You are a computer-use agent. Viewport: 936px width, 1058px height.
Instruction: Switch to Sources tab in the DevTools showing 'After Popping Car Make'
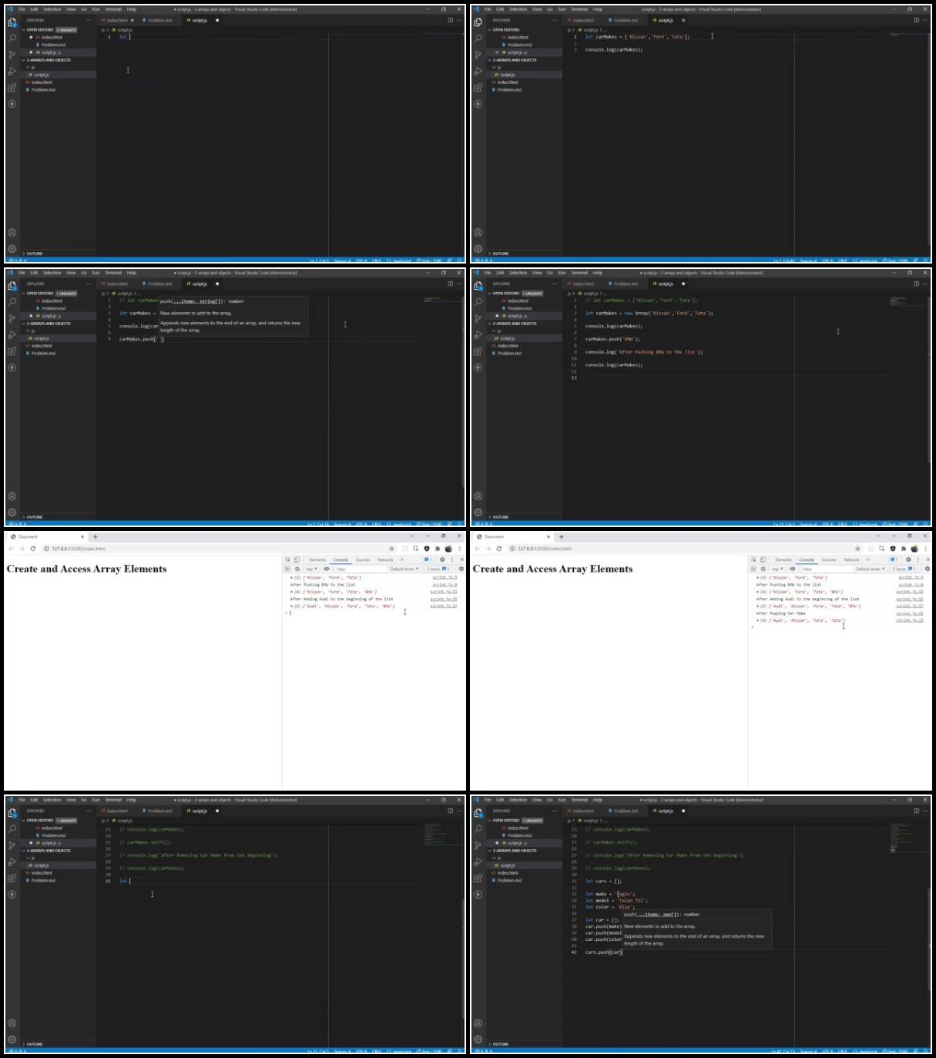829,559
